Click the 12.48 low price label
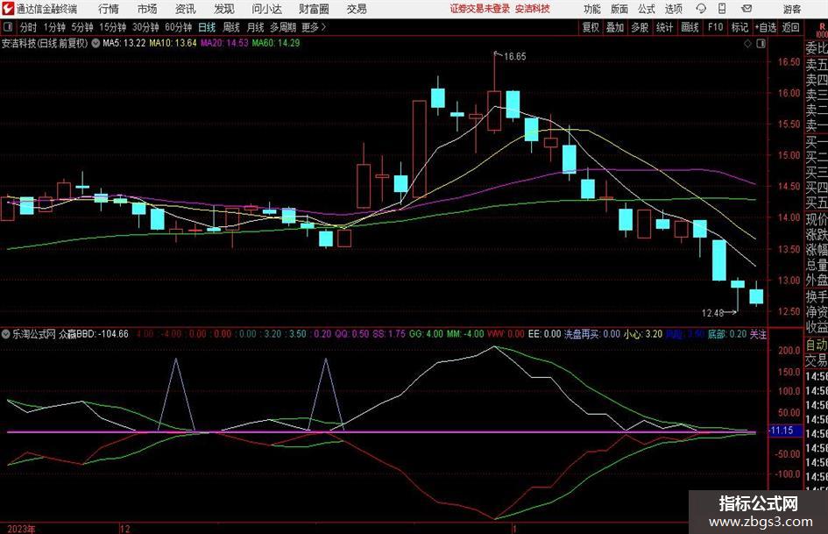 712,313
